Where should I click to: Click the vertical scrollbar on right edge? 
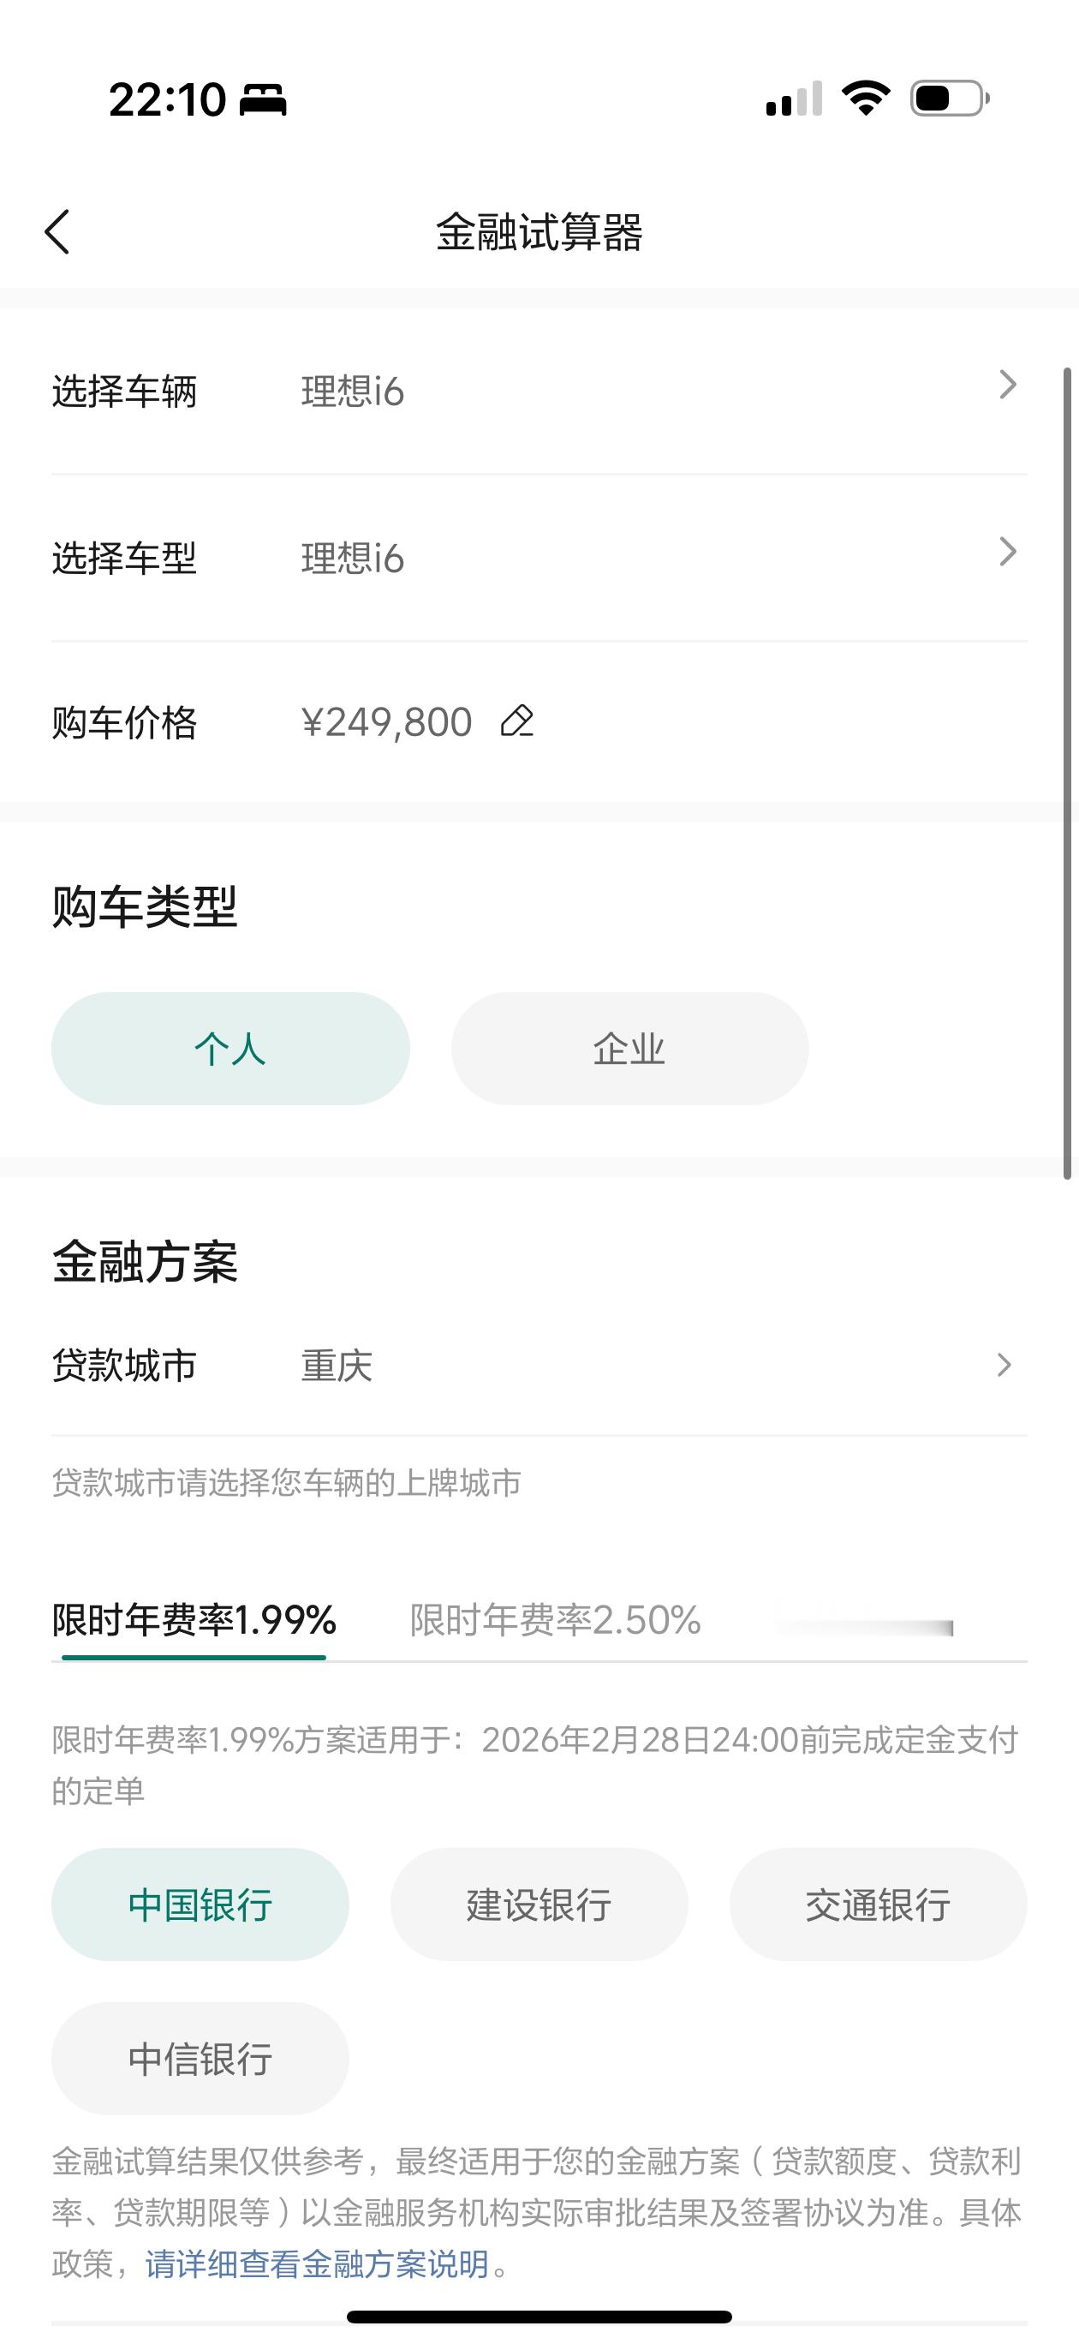coord(1068,774)
